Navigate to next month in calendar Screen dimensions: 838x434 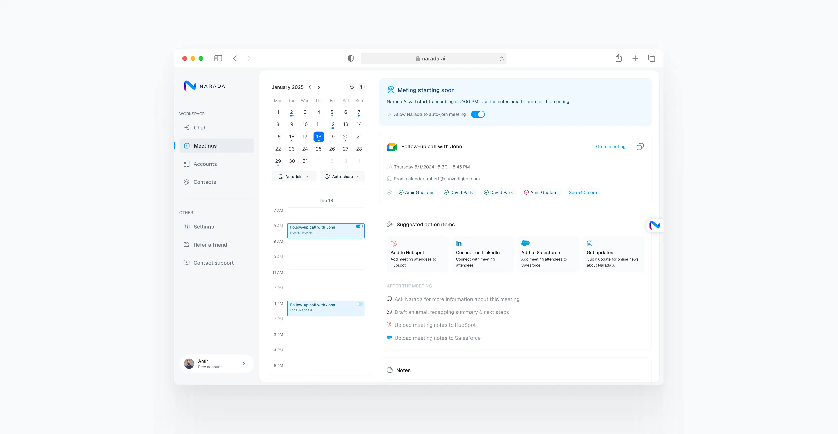click(x=319, y=87)
